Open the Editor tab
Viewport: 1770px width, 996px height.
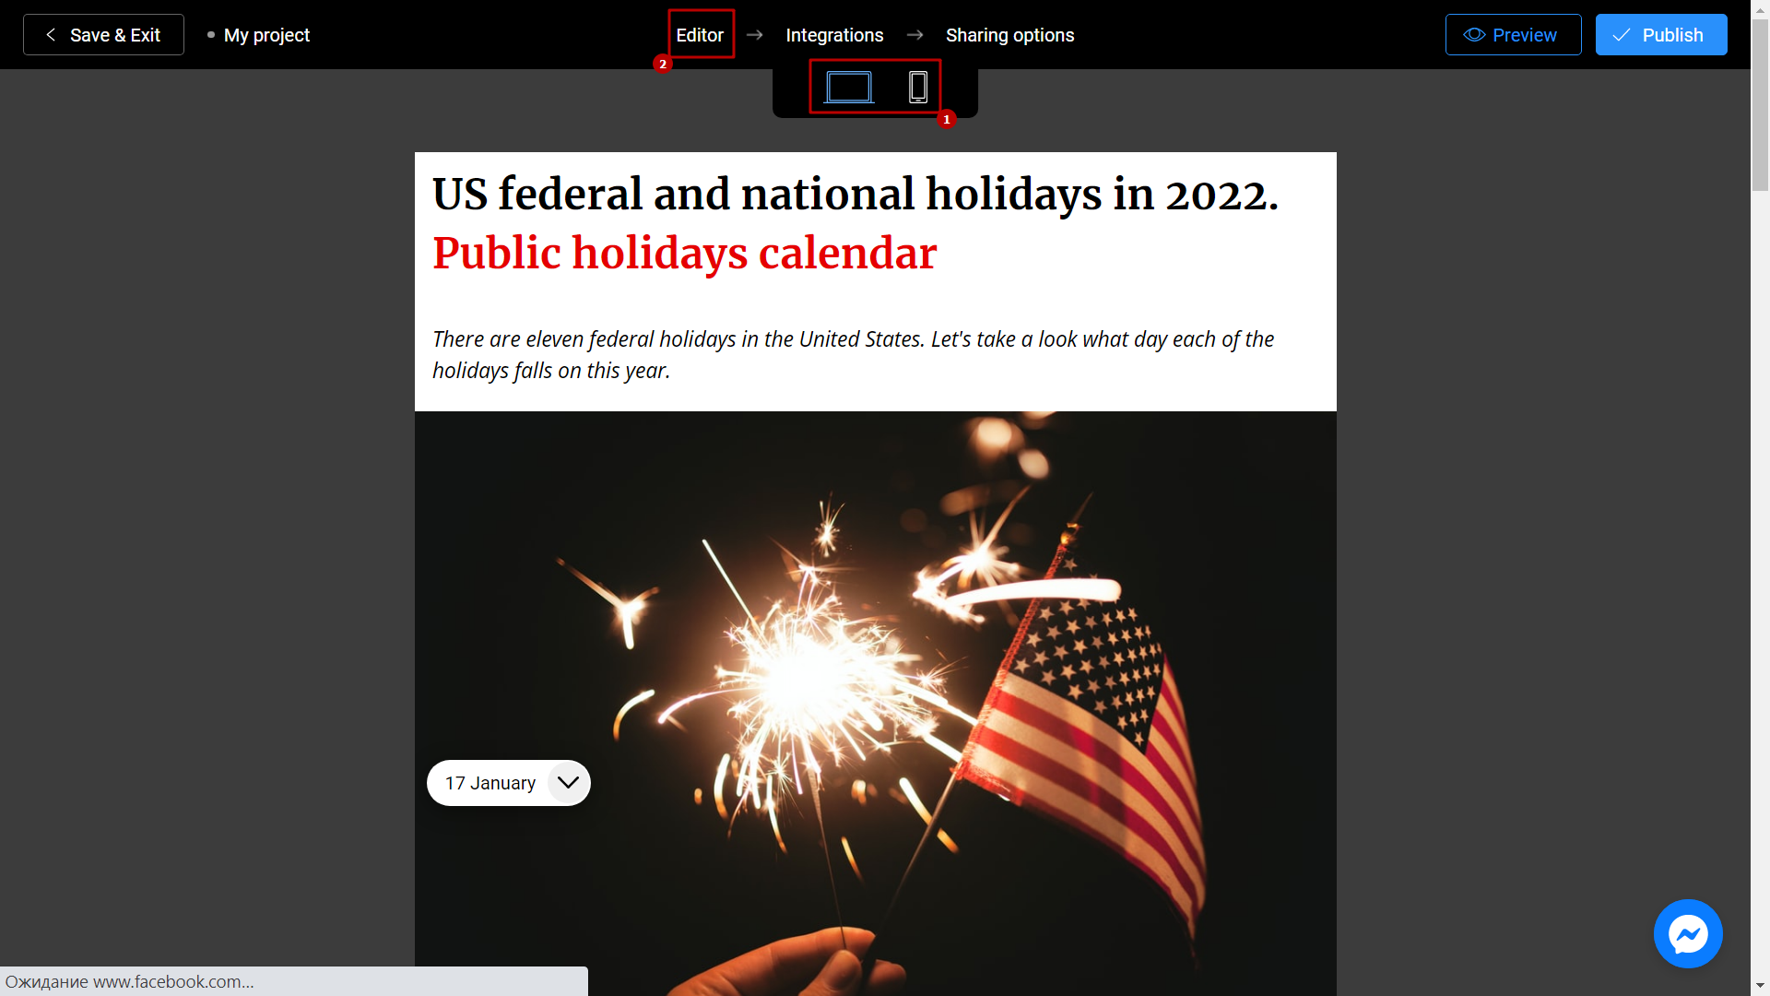point(701,34)
